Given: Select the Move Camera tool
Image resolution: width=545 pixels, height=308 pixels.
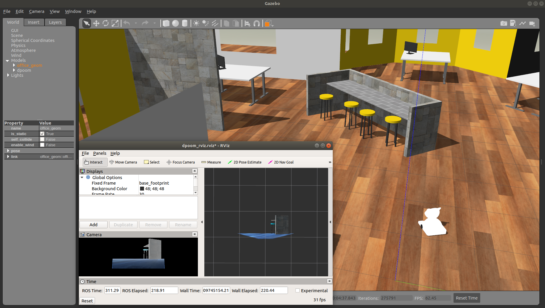Looking at the screenshot, I should tap(123, 162).
